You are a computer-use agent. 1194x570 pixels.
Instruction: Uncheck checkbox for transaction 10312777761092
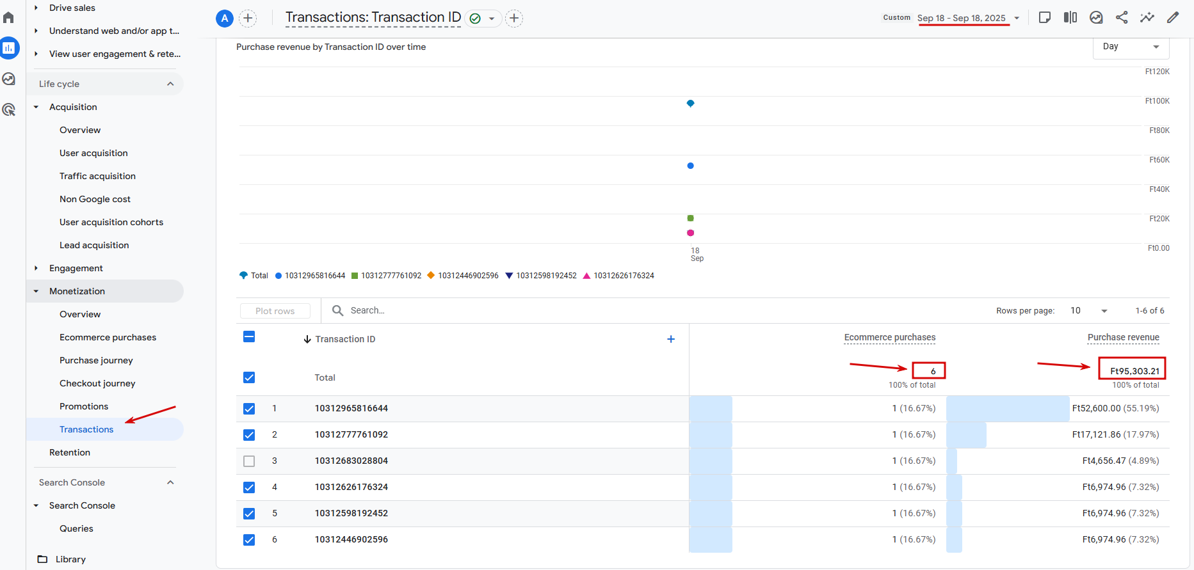pos(249,435)
